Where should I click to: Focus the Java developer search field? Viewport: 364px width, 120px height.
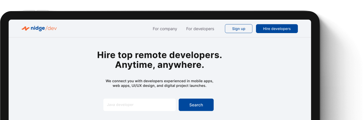(x=139, y=105)
